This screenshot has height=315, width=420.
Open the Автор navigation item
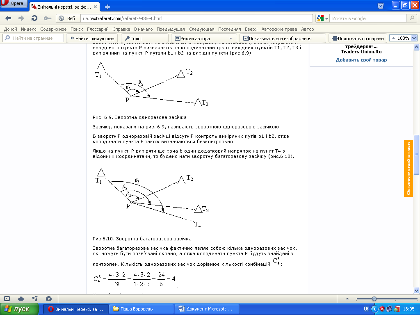point(307,29)
